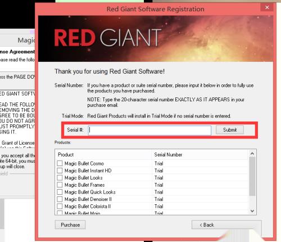This screenshot has width=281, height=242.
Task: Check the Magic Bullet Cosmo checkbox
Action: (60, 163)
